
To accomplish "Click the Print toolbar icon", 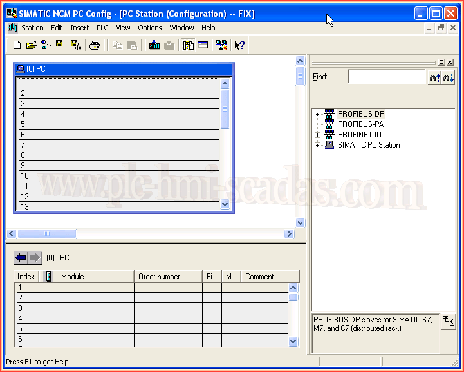I will [95, 45].
